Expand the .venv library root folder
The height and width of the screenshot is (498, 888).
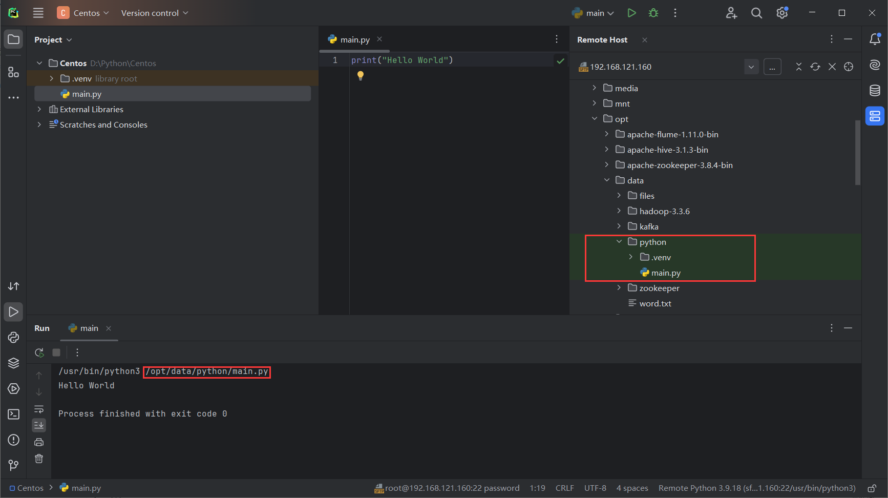pyautogui.click(x=52, y=78)
